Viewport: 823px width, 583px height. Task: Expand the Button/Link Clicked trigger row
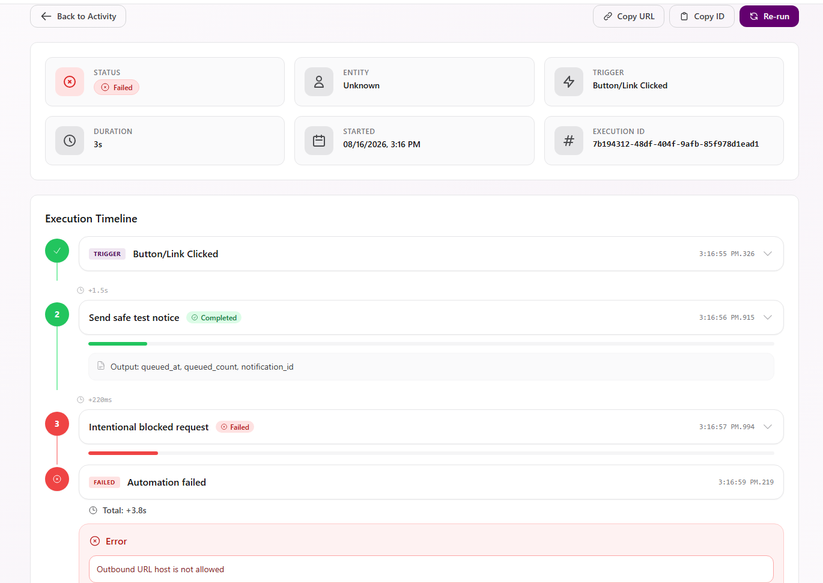click(x=768, y=254)
